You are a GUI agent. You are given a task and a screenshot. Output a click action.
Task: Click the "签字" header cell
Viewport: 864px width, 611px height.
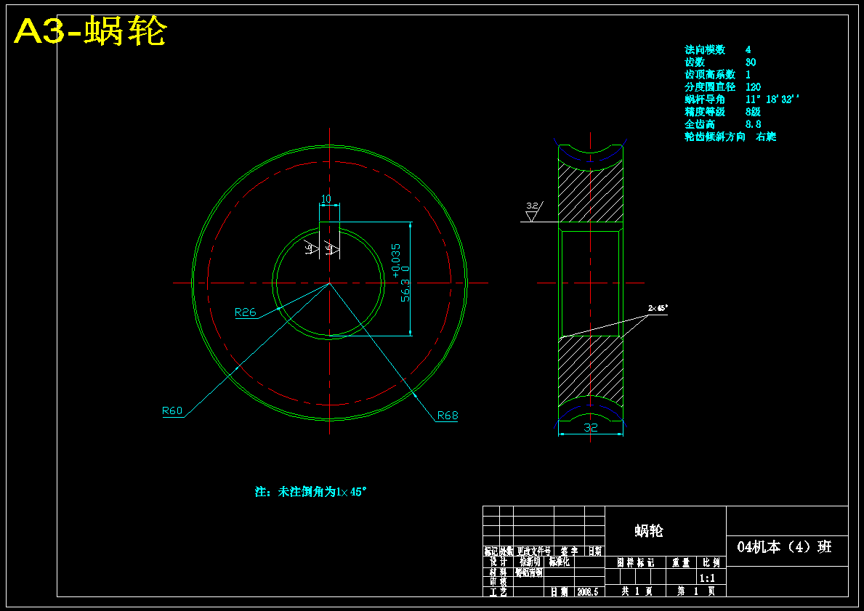click(x=569, y=551)
